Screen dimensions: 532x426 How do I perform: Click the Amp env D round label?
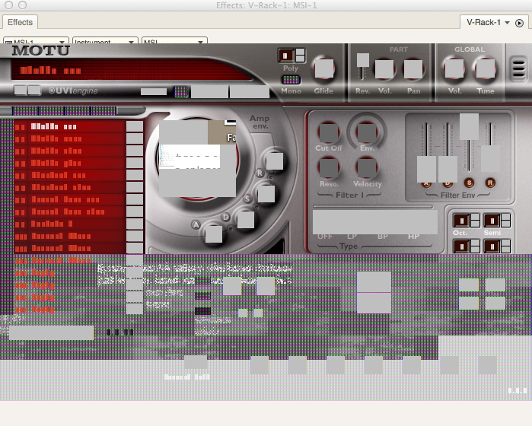click(225, 218)
